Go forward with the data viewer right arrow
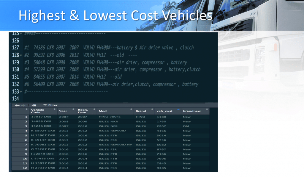Viewport: 304px width, 177px height. [23, 105]
